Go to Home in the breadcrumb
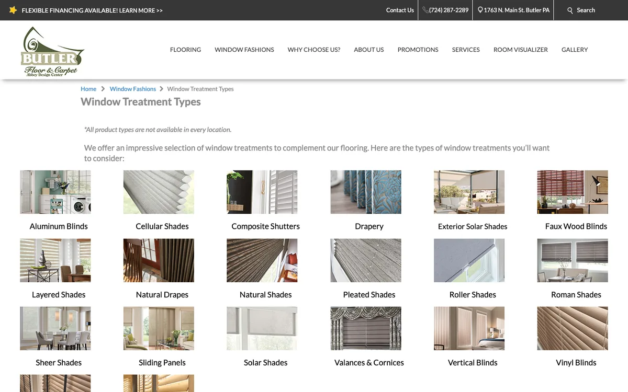628x392 pixels. (x=88, y=89)
